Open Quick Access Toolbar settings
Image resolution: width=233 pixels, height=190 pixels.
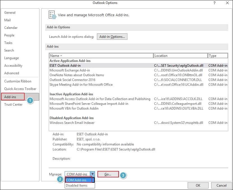[20, 89]
